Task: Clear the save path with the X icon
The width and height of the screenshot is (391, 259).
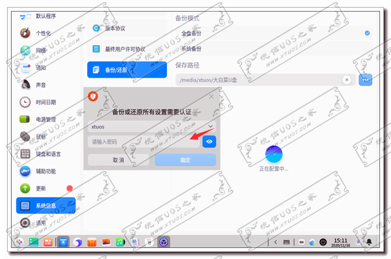Action: pyautogui.click(x=347, y=80)
